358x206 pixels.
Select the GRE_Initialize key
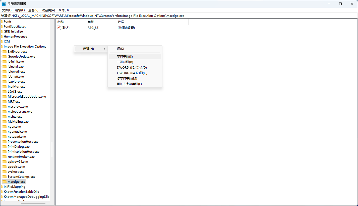(x=13, y=31)
